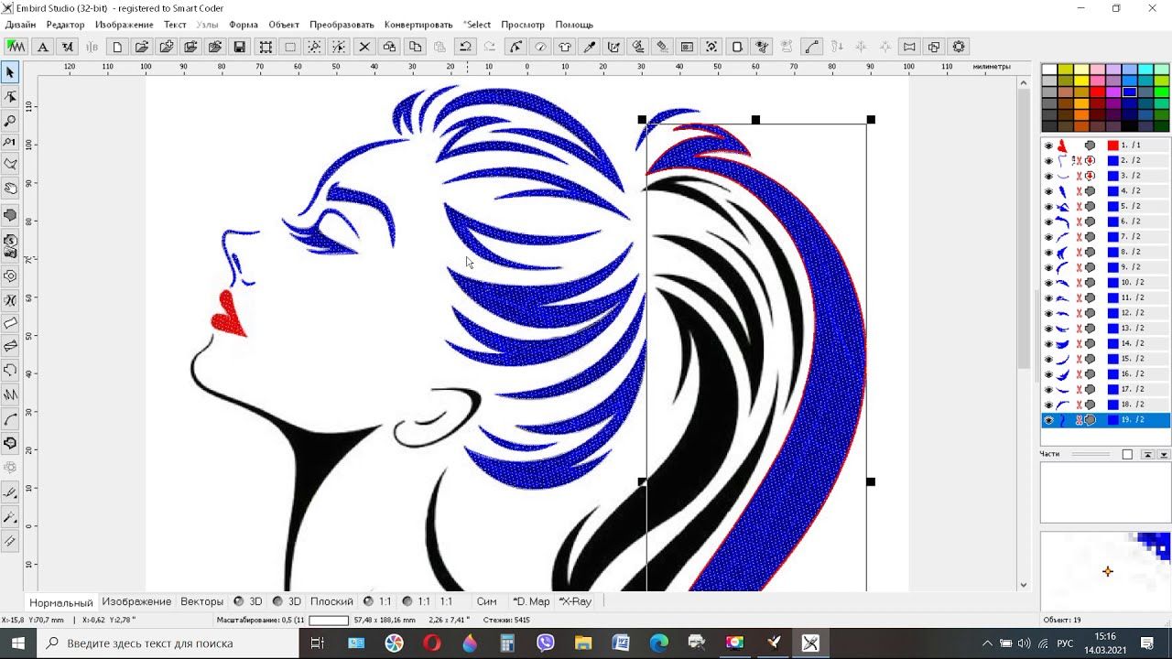Open the Преобразовать menu
Image resolution: width=1172 pixels, height=659 pixels.
tap(342, 25)
